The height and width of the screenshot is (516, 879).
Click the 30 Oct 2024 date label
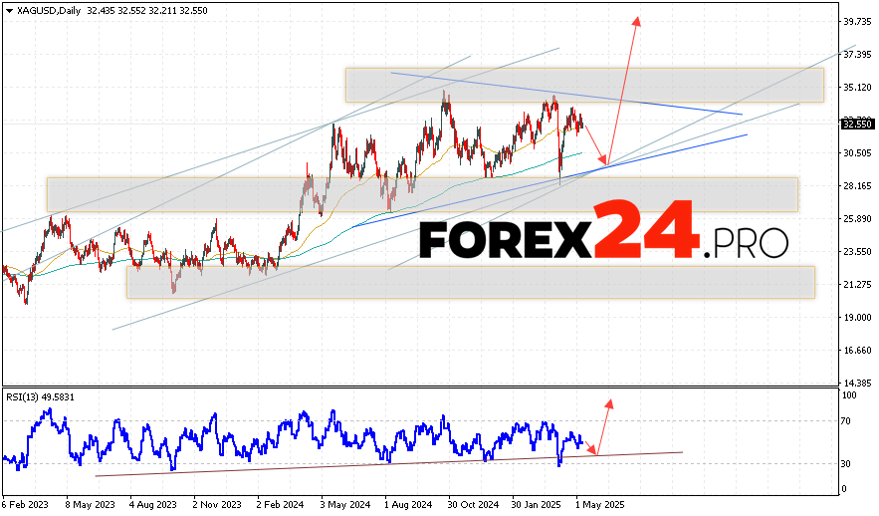(x=473, y=505)
